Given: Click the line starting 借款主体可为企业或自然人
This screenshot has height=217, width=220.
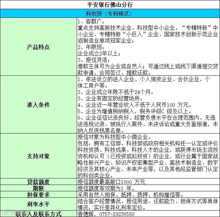Looking at the screenshot, I should click(x=148, y=66).
